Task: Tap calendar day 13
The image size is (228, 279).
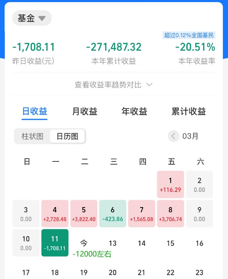Action: click(113, 243)
